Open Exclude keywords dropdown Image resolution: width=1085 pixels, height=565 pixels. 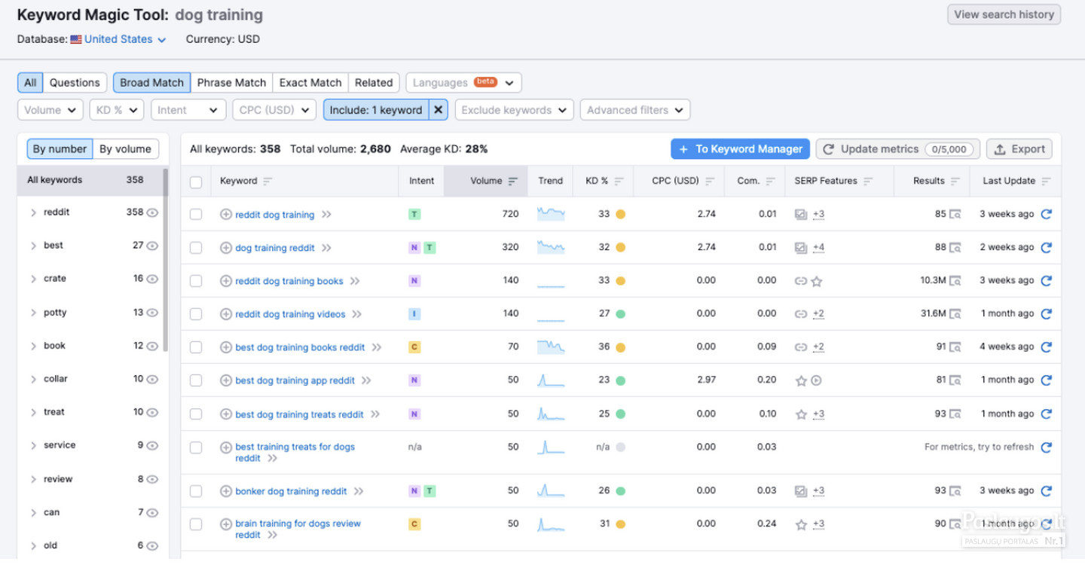(514, 110)
